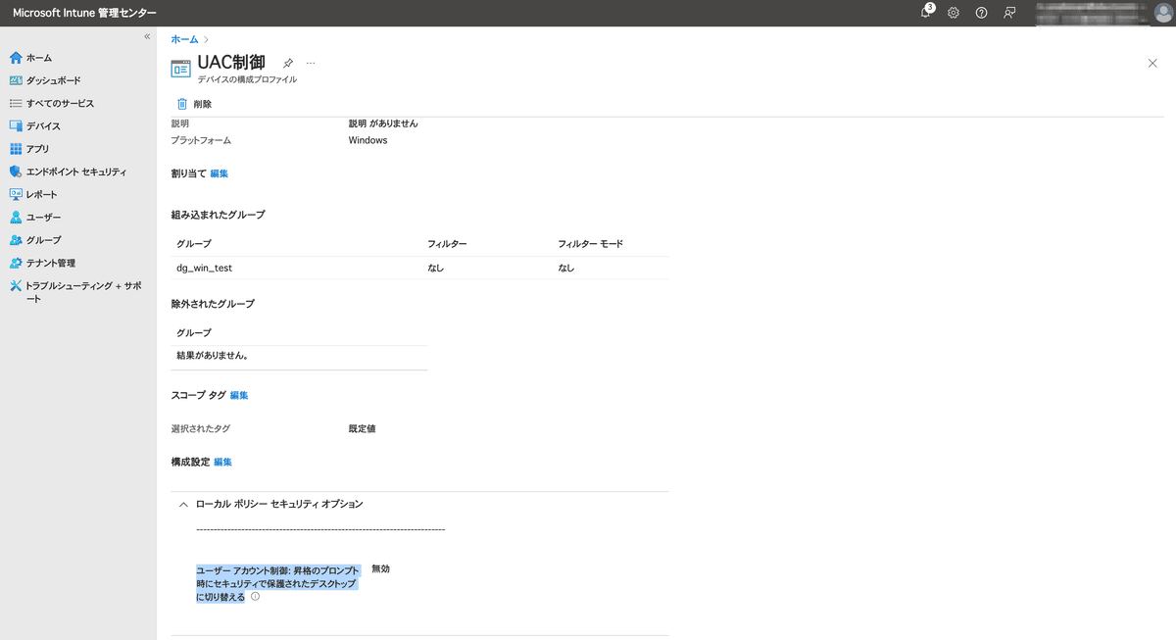Open アプリ menu item label

point(37,149)
